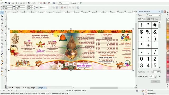Select the Ellipse tool
Screen dimensions: 169x95
[2, 37]
